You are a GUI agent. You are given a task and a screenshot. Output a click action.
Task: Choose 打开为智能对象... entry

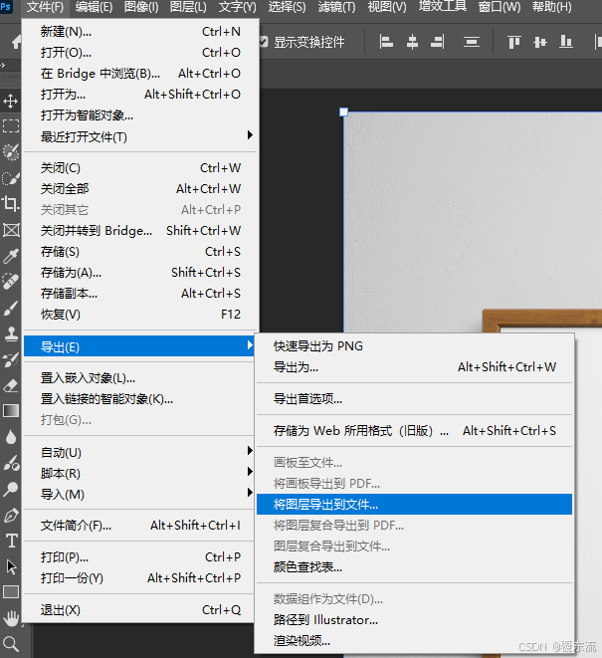point(139,115)
